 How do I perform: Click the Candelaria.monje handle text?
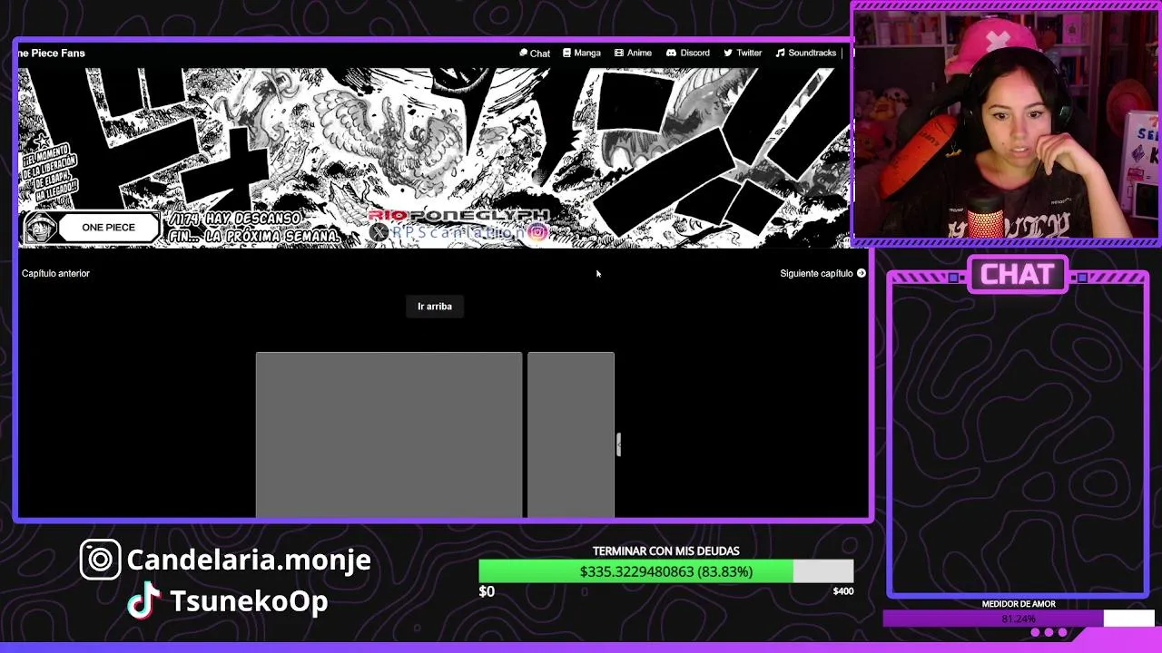click(249, 560)
